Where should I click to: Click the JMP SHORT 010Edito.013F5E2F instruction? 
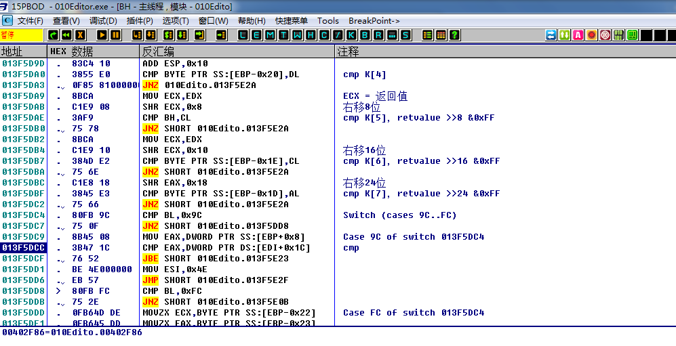(x=216, y=280)
